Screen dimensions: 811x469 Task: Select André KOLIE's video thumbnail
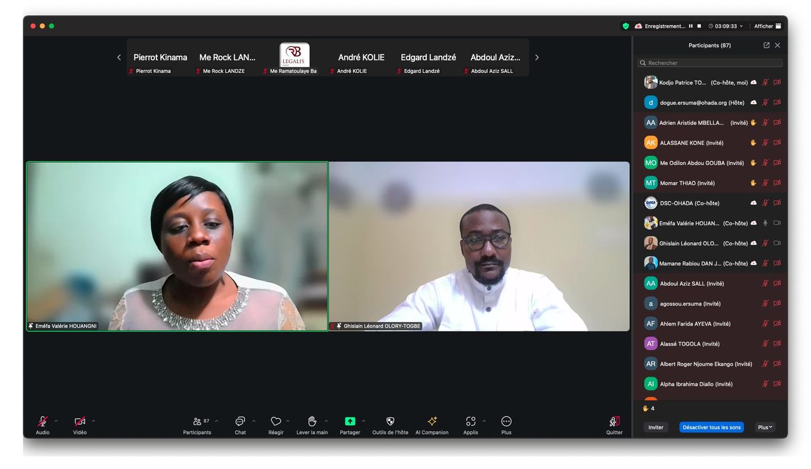pyautogui.click(x=361, y=58)
